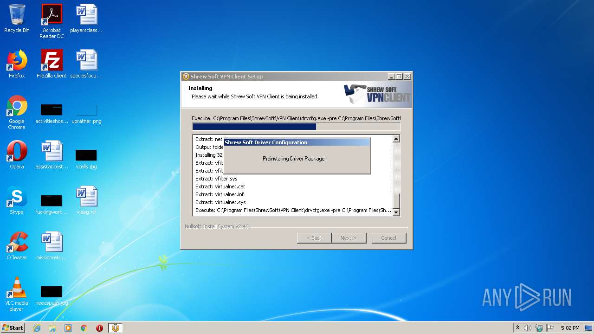Activate the Shrew Soft setup taskbar item
Screen dimensions: 594x334
pos(116,328)
